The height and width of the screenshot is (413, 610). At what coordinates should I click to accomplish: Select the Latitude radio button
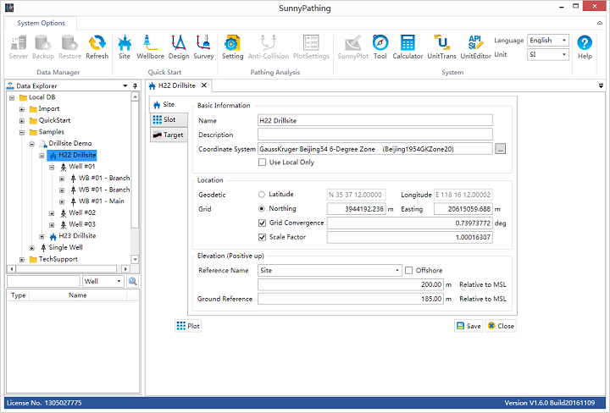click(x=262, y=195)
